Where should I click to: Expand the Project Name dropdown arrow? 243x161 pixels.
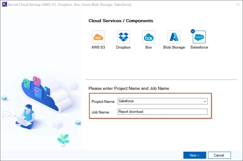tap(205, 101)
